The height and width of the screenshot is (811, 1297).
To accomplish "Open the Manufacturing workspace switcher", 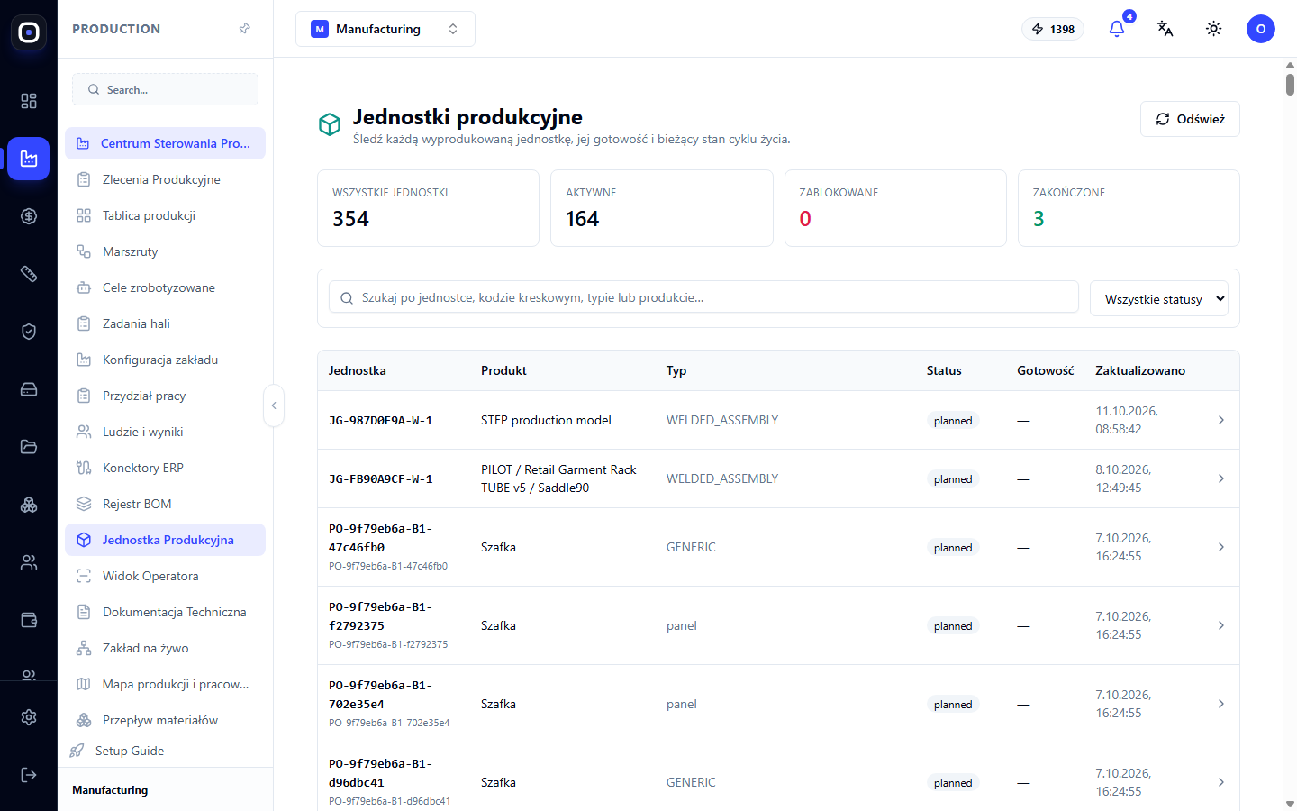I will 385,29.
